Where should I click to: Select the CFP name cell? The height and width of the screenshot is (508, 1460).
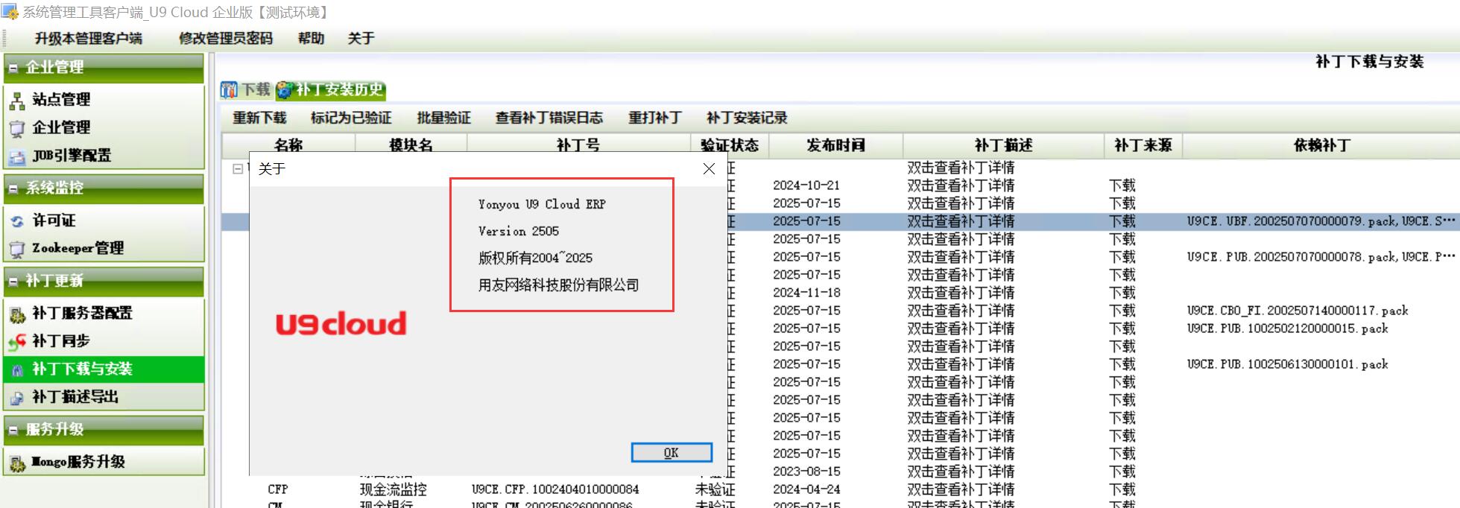pyautogui.click(x=278, y=489)
